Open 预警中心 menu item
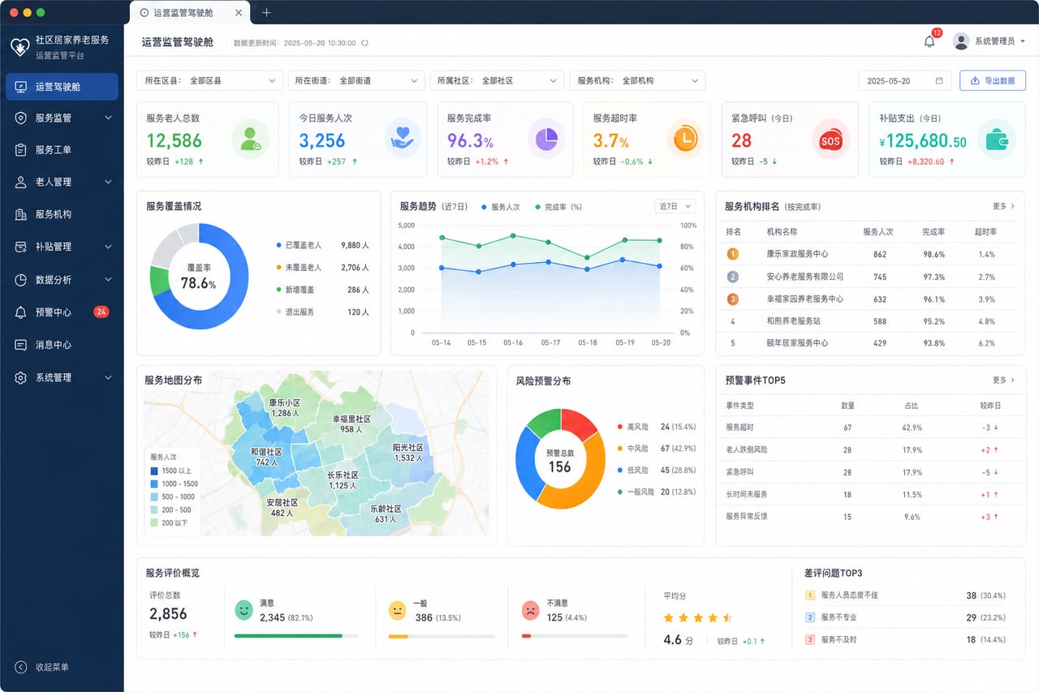Image resolution: width=1039 pixels, height=692 pixels. click(62, 312)
